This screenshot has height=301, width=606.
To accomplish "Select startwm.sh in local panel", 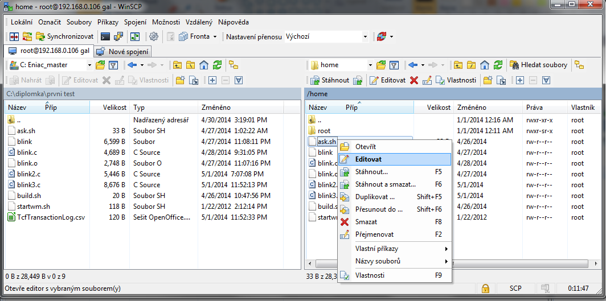I will 34,207.
